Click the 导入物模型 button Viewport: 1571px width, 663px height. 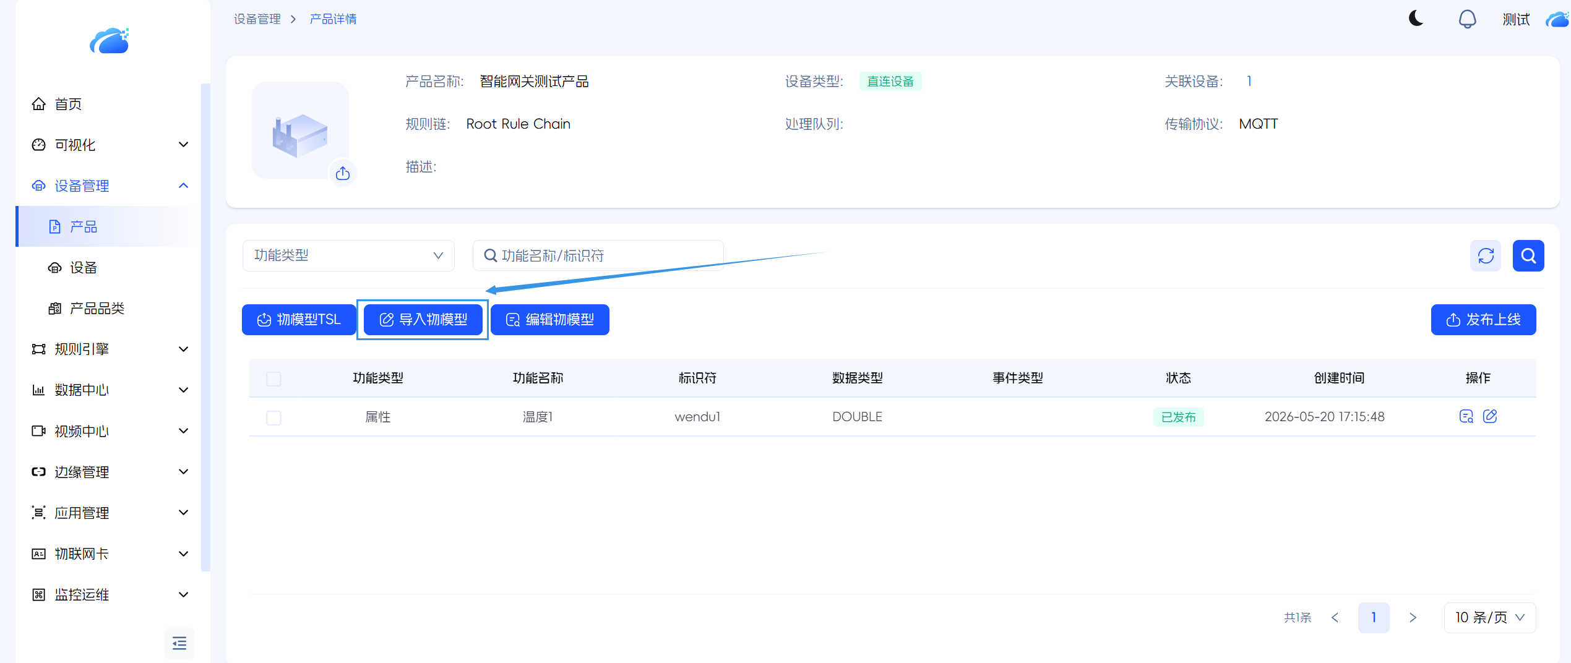pyautogui.click(x=423, y=320)
